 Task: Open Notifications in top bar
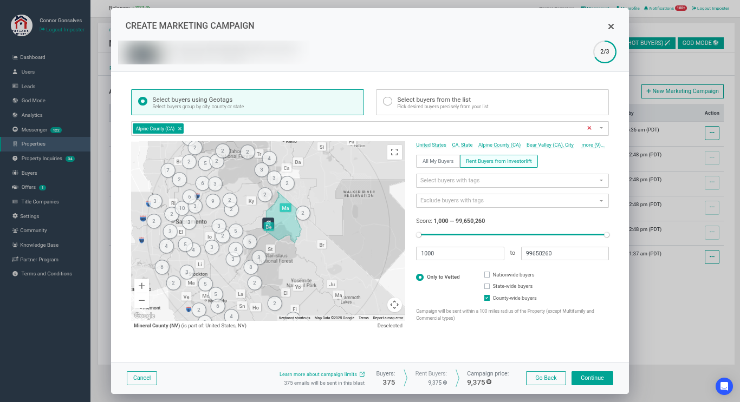coord(665,8)
